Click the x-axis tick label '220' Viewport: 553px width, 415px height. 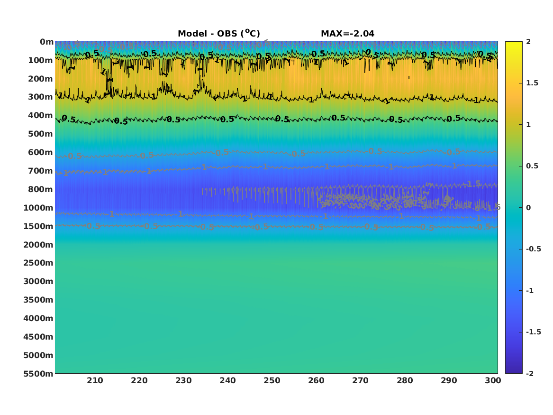click(139, 380)
